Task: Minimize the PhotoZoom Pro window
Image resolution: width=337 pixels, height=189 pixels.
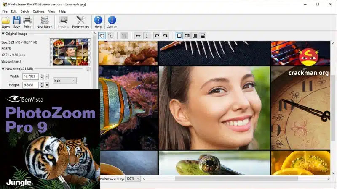Action: 305,4
